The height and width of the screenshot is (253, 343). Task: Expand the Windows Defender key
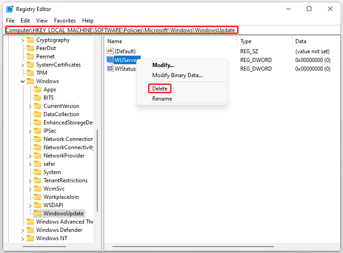(23, 231)
